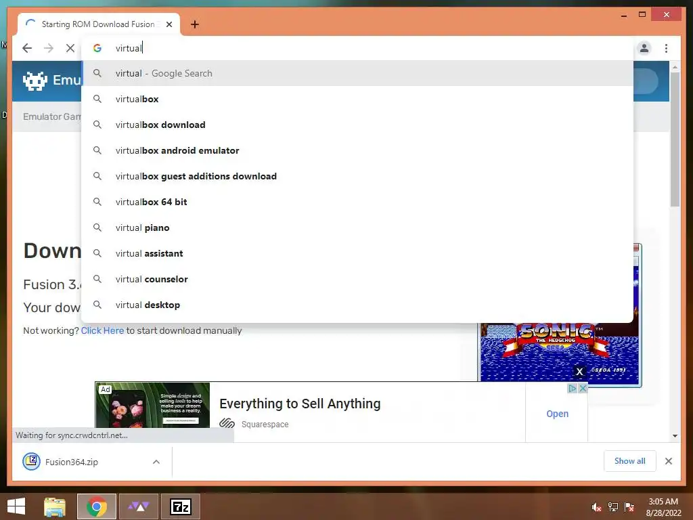The image size is (693, 520).
Task: Pick 'virtualbox guest additions download' suggestion
Action: 357,176
